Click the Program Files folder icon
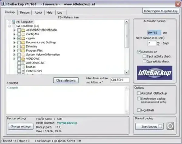The height and width of the screenshot is (144, 182). click(x=23, y=51)
